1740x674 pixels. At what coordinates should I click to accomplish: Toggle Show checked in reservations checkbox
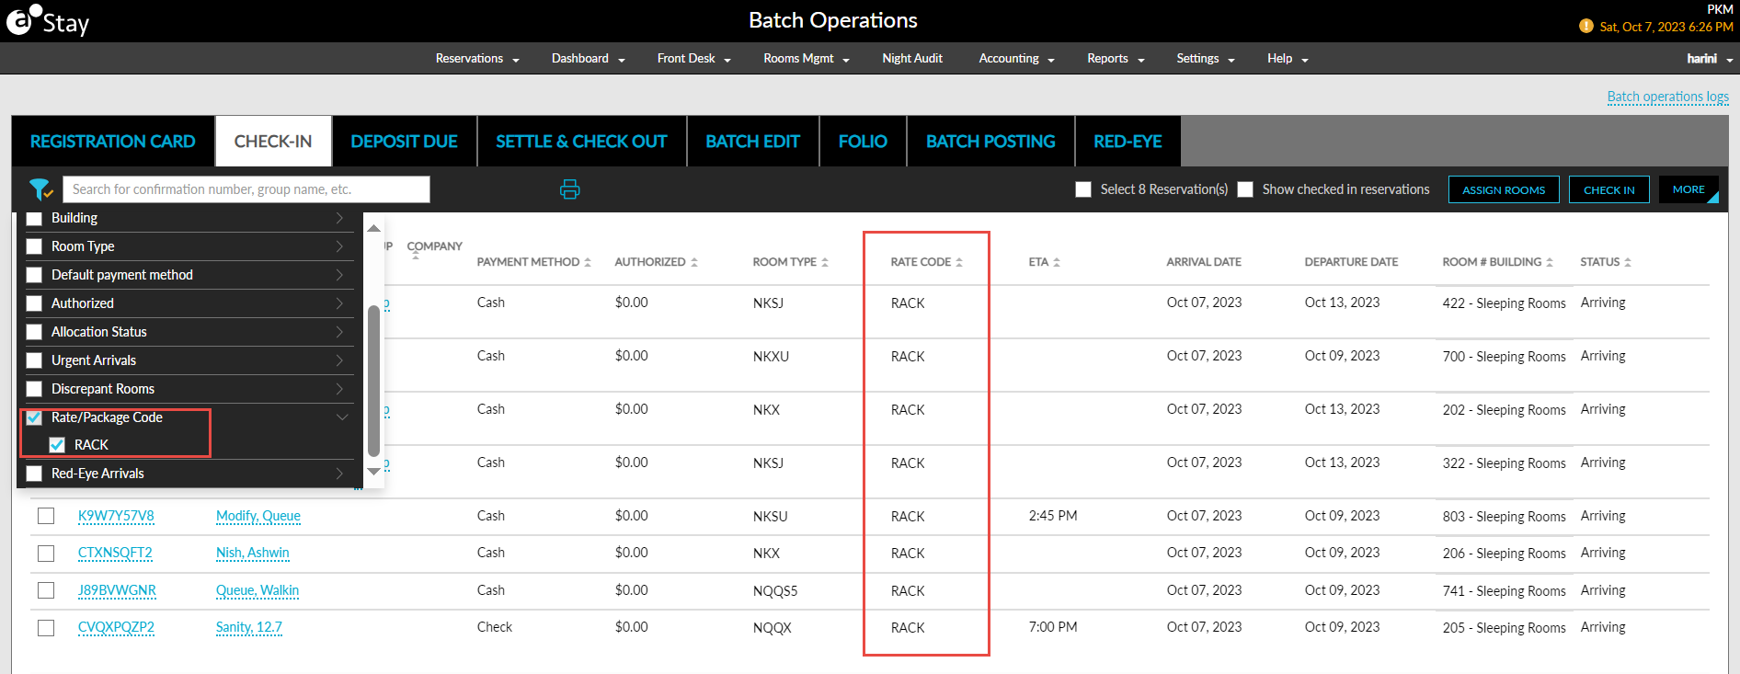pyautogui.click(x=1245, y=189)
